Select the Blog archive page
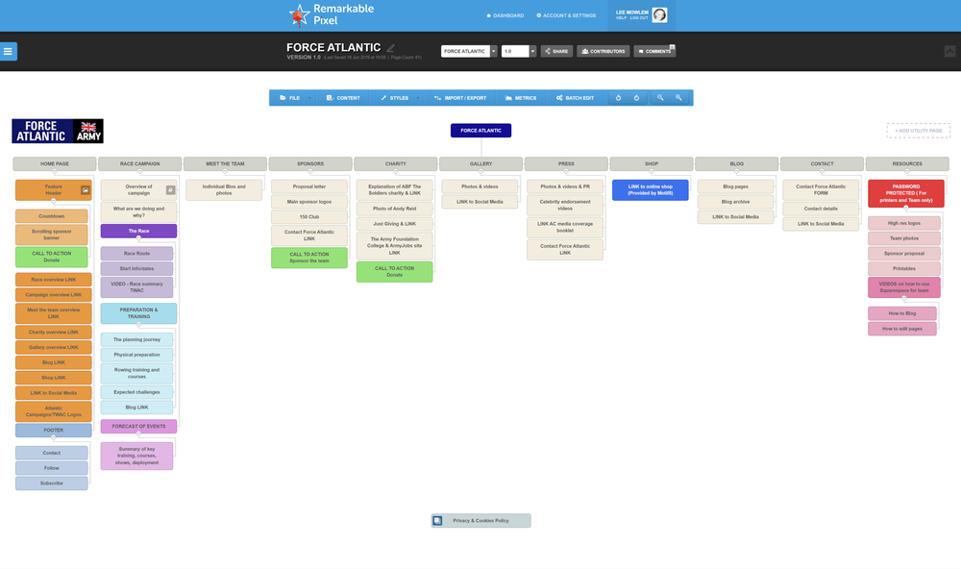Screen dimensions: 961x569 coord(735,202)
